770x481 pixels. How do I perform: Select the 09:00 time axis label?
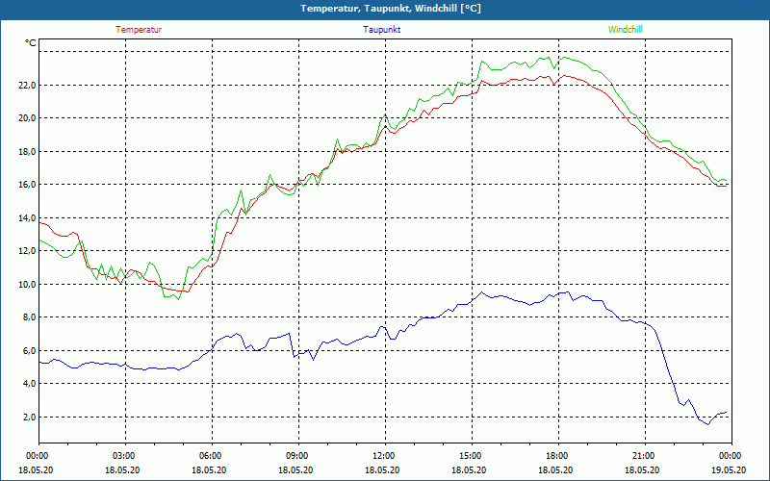pos(296,456)
